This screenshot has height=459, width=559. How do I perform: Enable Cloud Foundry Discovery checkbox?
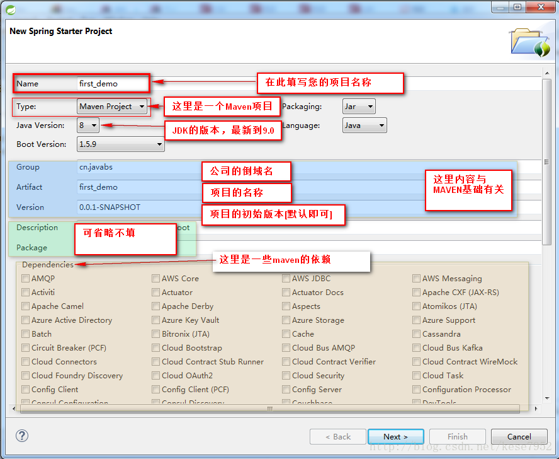coord(25,376)
